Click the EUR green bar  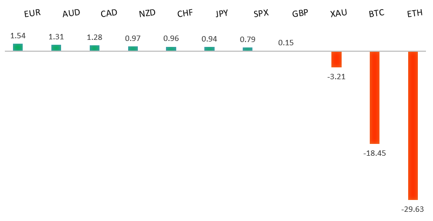[18, 47]
